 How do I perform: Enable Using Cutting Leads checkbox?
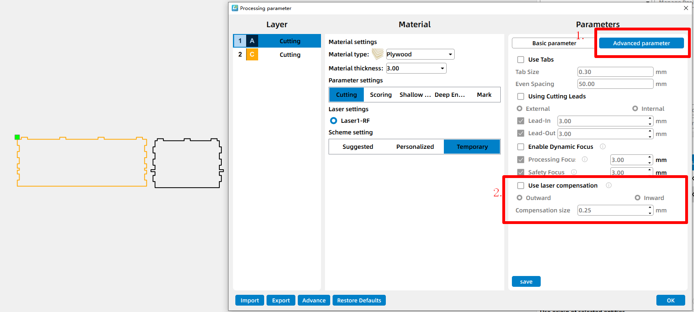click(521, 96)
